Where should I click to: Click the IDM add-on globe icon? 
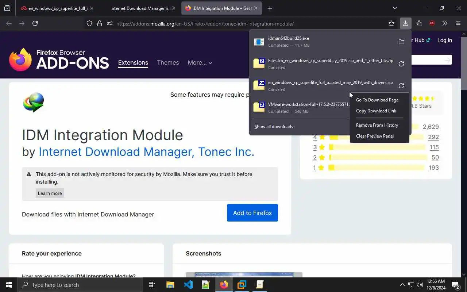tap(34, 102)
